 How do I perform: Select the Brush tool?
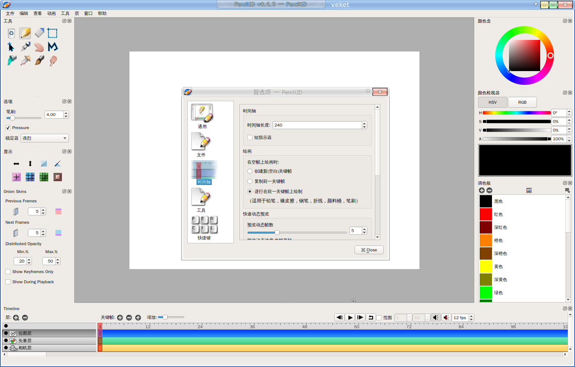coord(39,61)
